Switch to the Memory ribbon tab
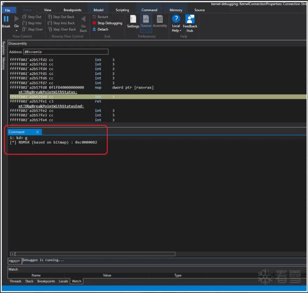This screenshot has height=293, width=308. point(176,10)
